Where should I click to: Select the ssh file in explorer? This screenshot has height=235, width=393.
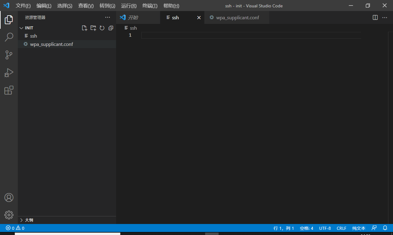[x=67, y=36]
